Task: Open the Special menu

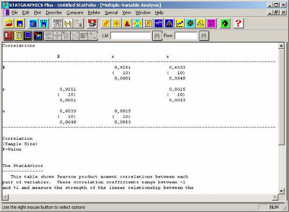Action: point(111,12)
